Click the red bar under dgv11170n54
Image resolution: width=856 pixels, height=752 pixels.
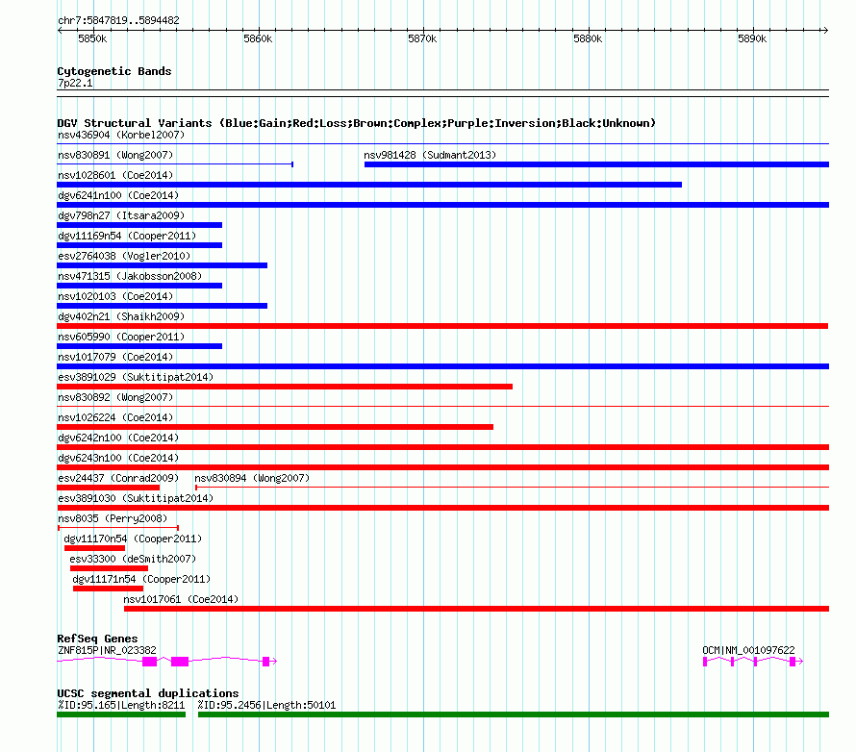[94, 548]
